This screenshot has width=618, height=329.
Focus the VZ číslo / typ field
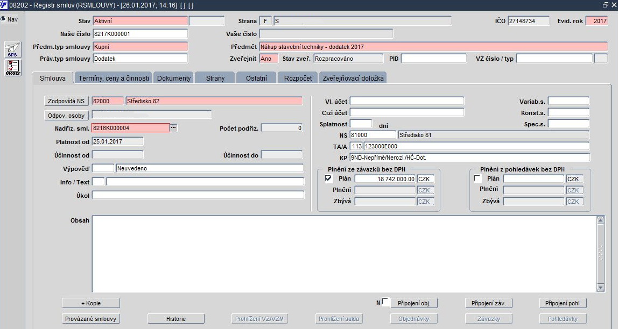[x=554, y=59]
